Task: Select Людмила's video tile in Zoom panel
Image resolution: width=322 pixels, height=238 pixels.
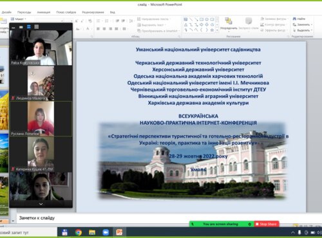Action: (x=41, y=83)
